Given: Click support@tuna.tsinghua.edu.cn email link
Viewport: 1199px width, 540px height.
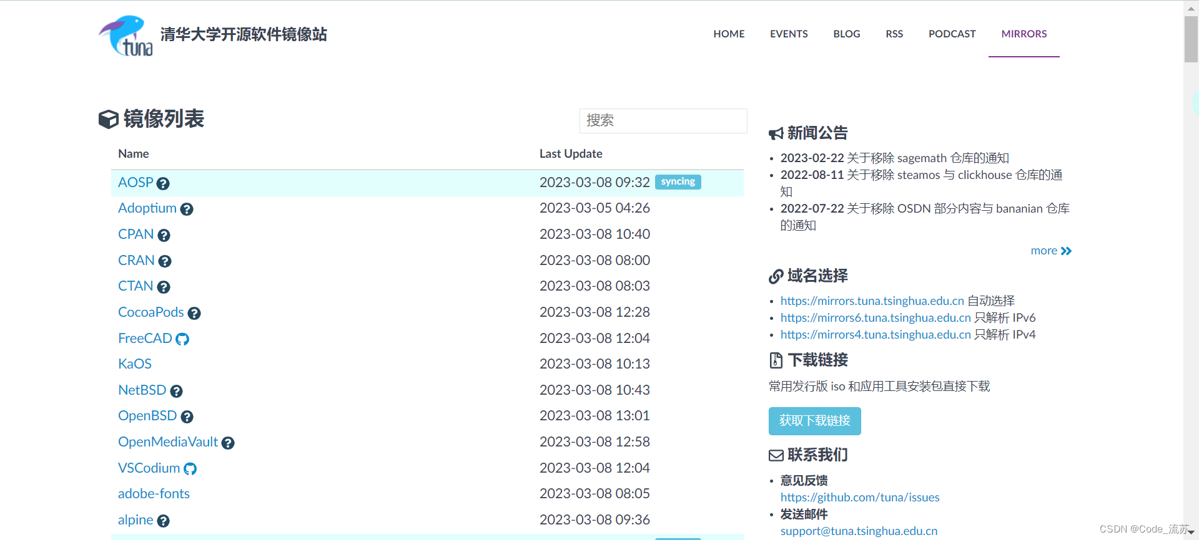Looking at the screenshot, I should pyautogui.click(x=859, y=531).
